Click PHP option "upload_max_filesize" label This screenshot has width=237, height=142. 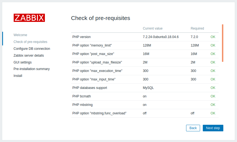point(97,62)
